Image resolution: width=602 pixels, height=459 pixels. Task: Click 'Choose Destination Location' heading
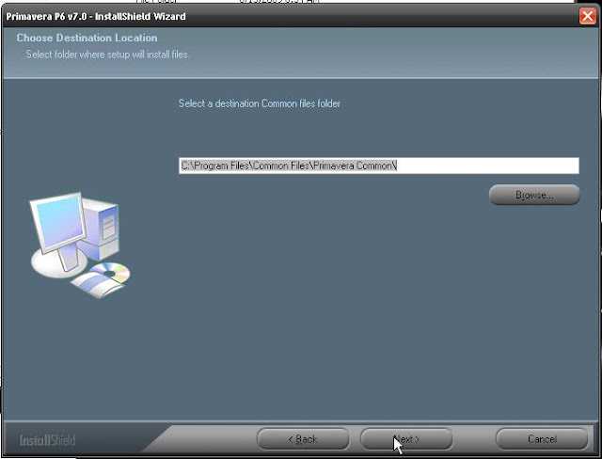87,38
